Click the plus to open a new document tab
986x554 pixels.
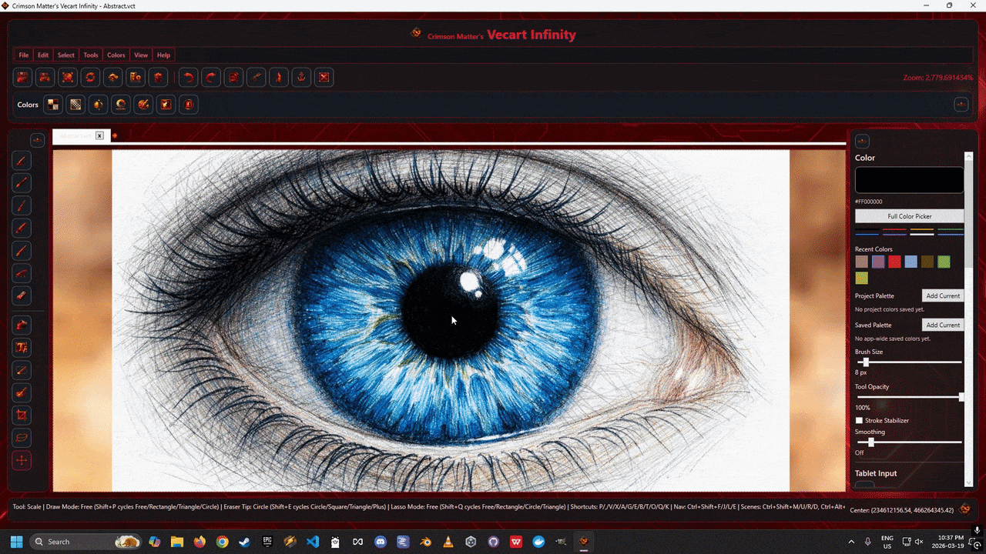coord(114,135)
